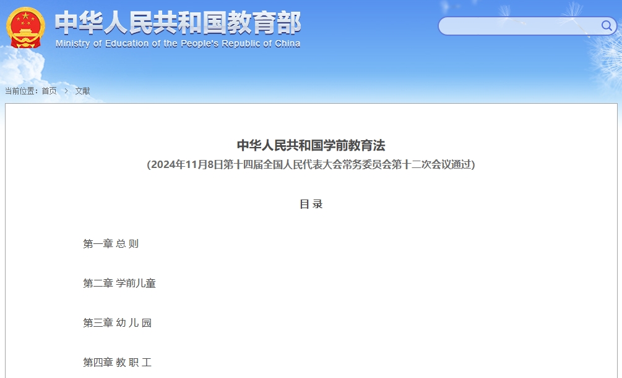Click the 目录 heading
The image size is (622, 378).
pos(311,204)
